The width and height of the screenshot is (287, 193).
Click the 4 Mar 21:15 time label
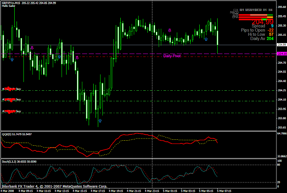point(134,191)
